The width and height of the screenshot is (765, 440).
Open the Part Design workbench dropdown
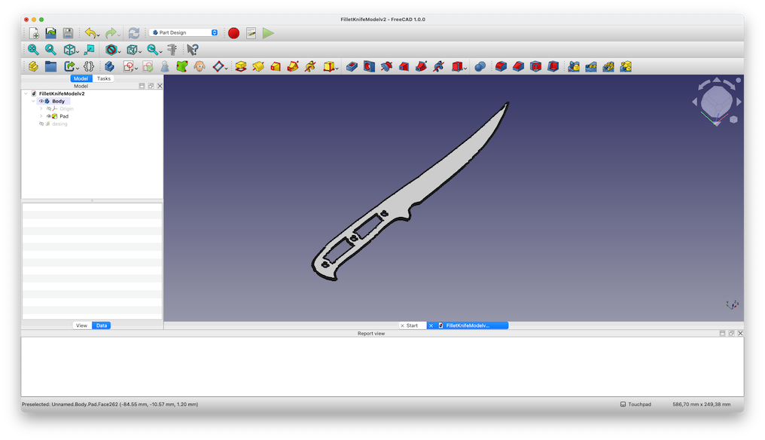(184, 33)
